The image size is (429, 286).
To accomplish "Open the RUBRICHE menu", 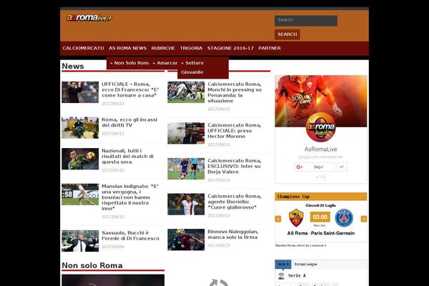I will (x=163, y=48).
